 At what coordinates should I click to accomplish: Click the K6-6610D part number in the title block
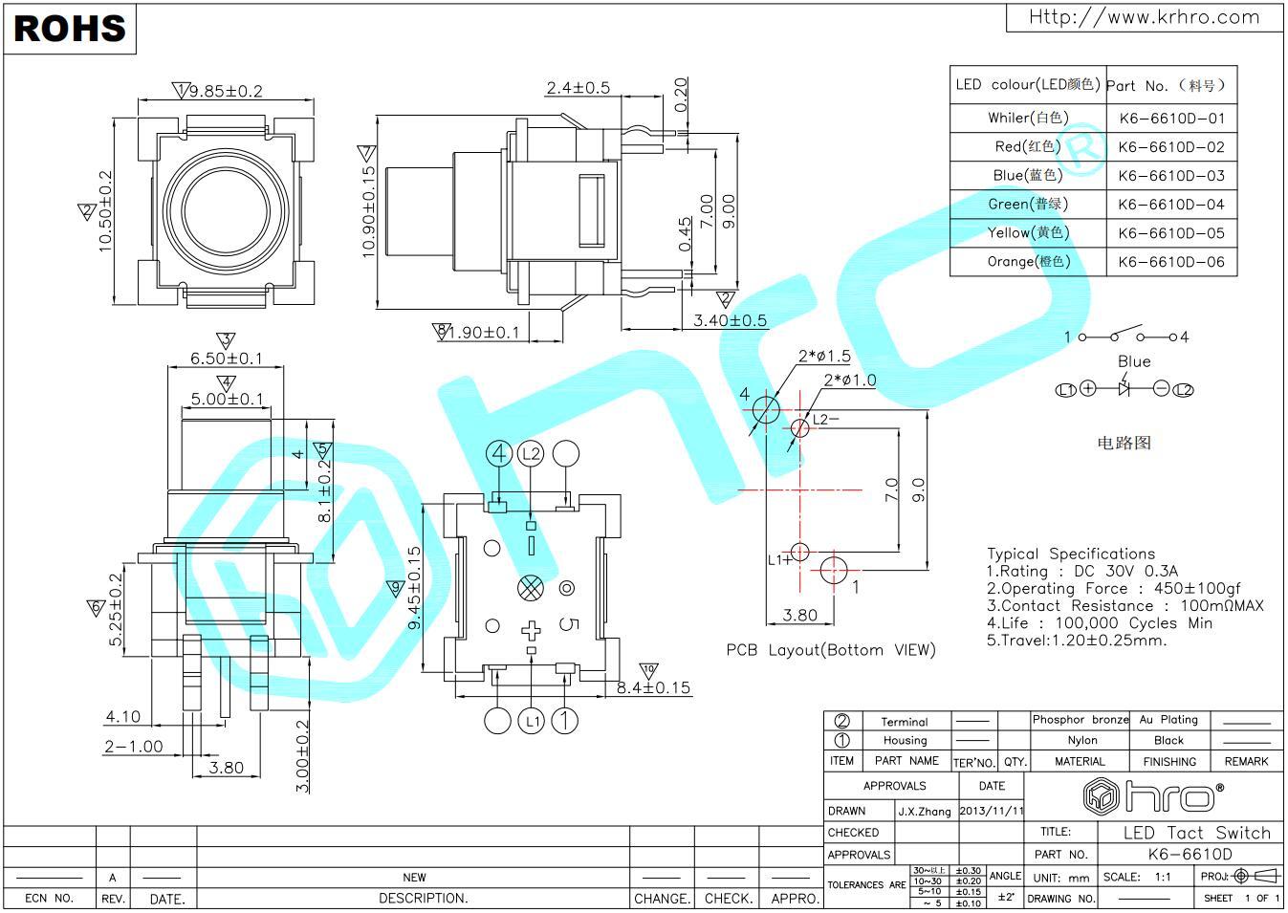1190,855
